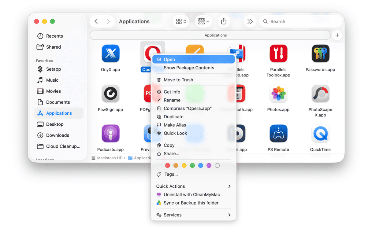
Task: Expand the Services submenu
Action: point(193,215)
